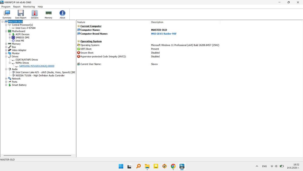Expand the Ports tree node

(6, 82)
